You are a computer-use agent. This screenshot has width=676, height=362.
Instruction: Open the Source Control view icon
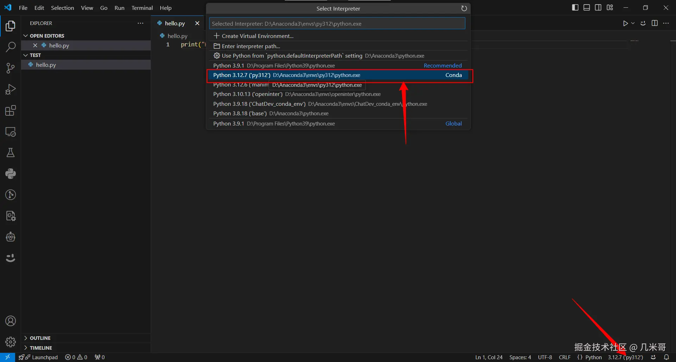click(11, 68)
